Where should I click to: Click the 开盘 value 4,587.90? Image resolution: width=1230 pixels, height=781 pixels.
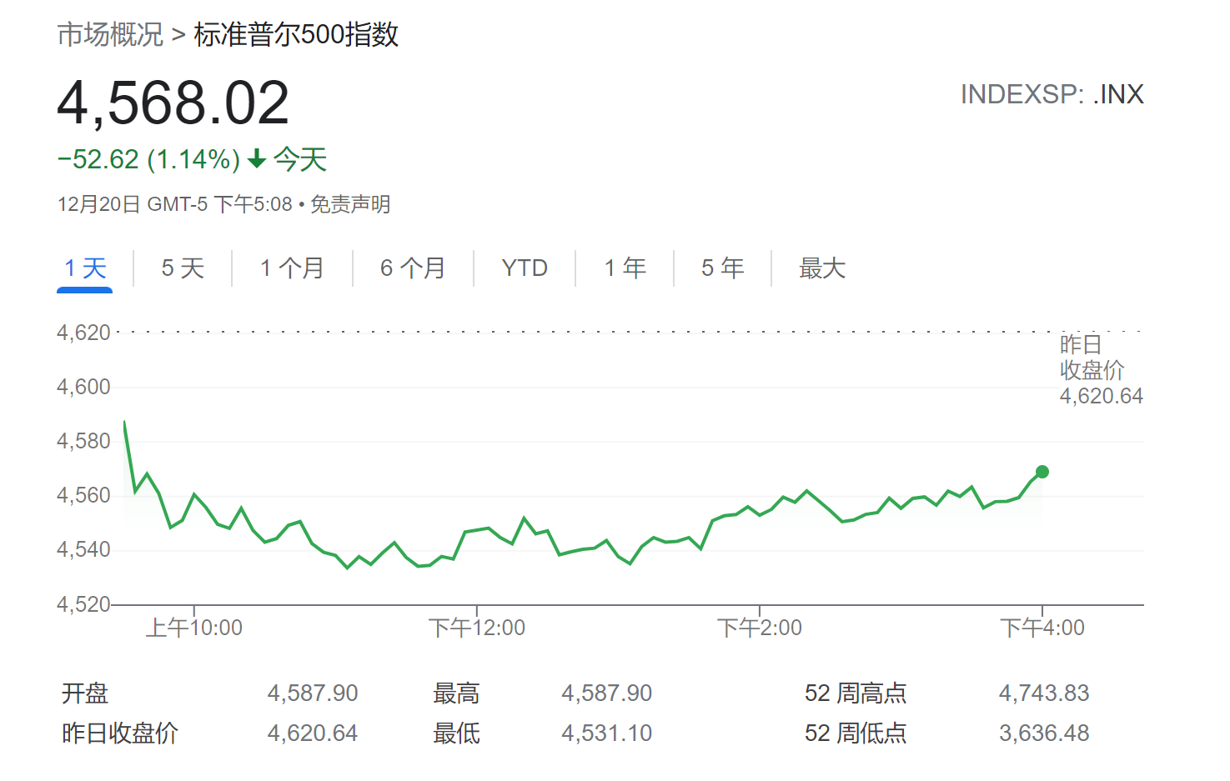(x=313, y=693)
